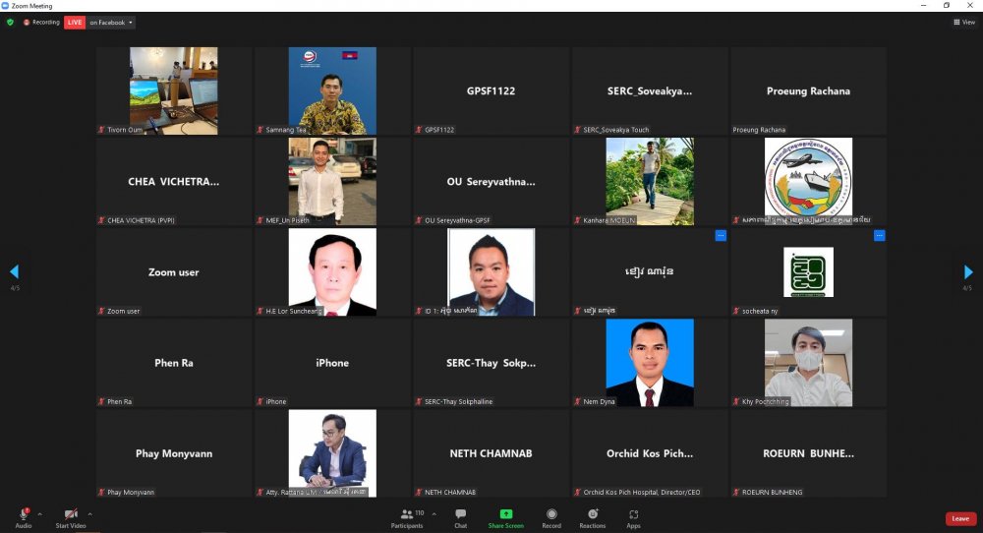Click the green shield meeting info icon
The height and width of the screenshot is (533, 983).
point(10,22)
